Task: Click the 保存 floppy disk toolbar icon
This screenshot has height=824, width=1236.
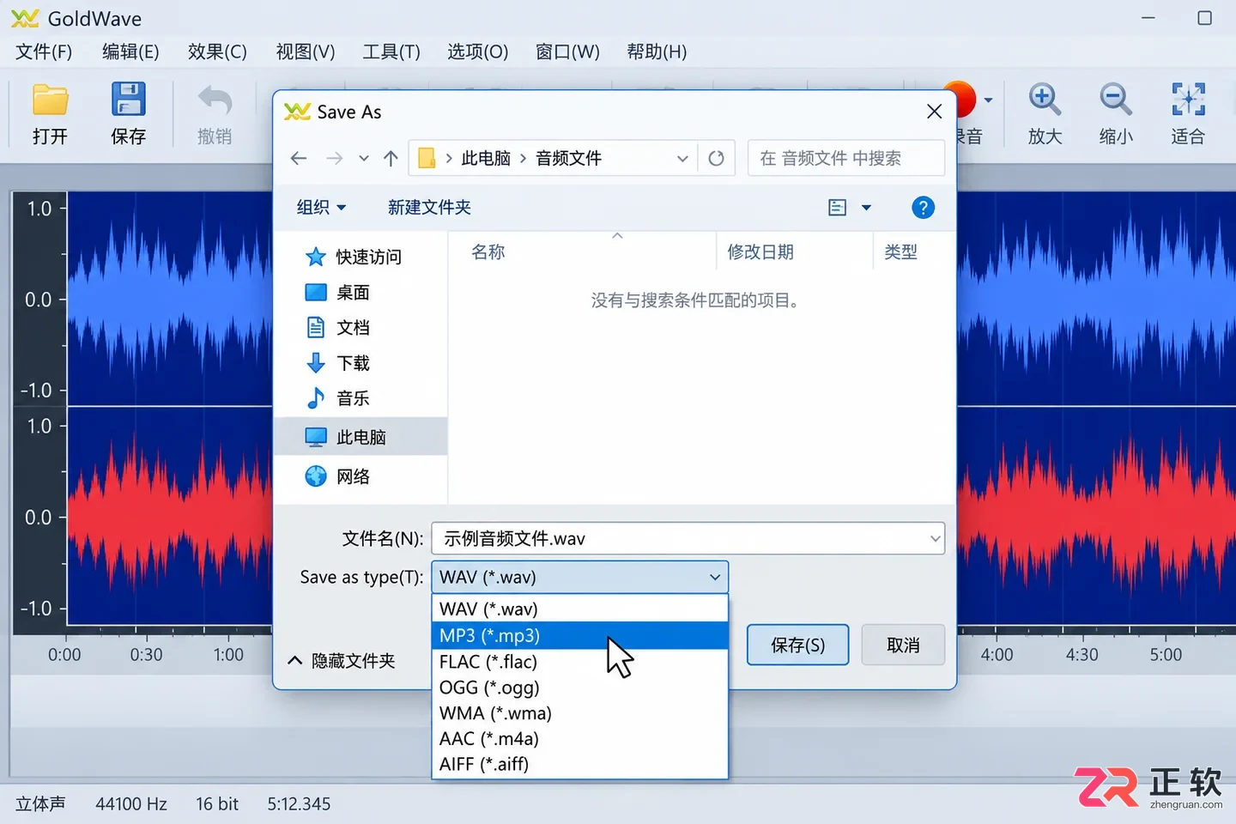Action: 129,100
